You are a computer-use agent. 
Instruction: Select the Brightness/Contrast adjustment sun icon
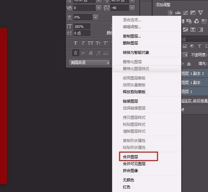pyautogui.click(x=170, y=13)
